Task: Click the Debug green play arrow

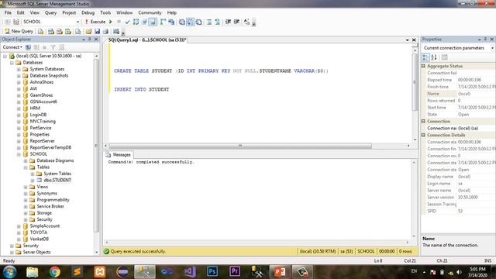Action: coord(111,22)
